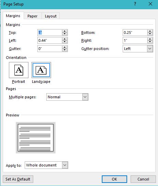Screen dimensions: 158x186
Task: Click the Left margin input field
Action: [50, 40]
